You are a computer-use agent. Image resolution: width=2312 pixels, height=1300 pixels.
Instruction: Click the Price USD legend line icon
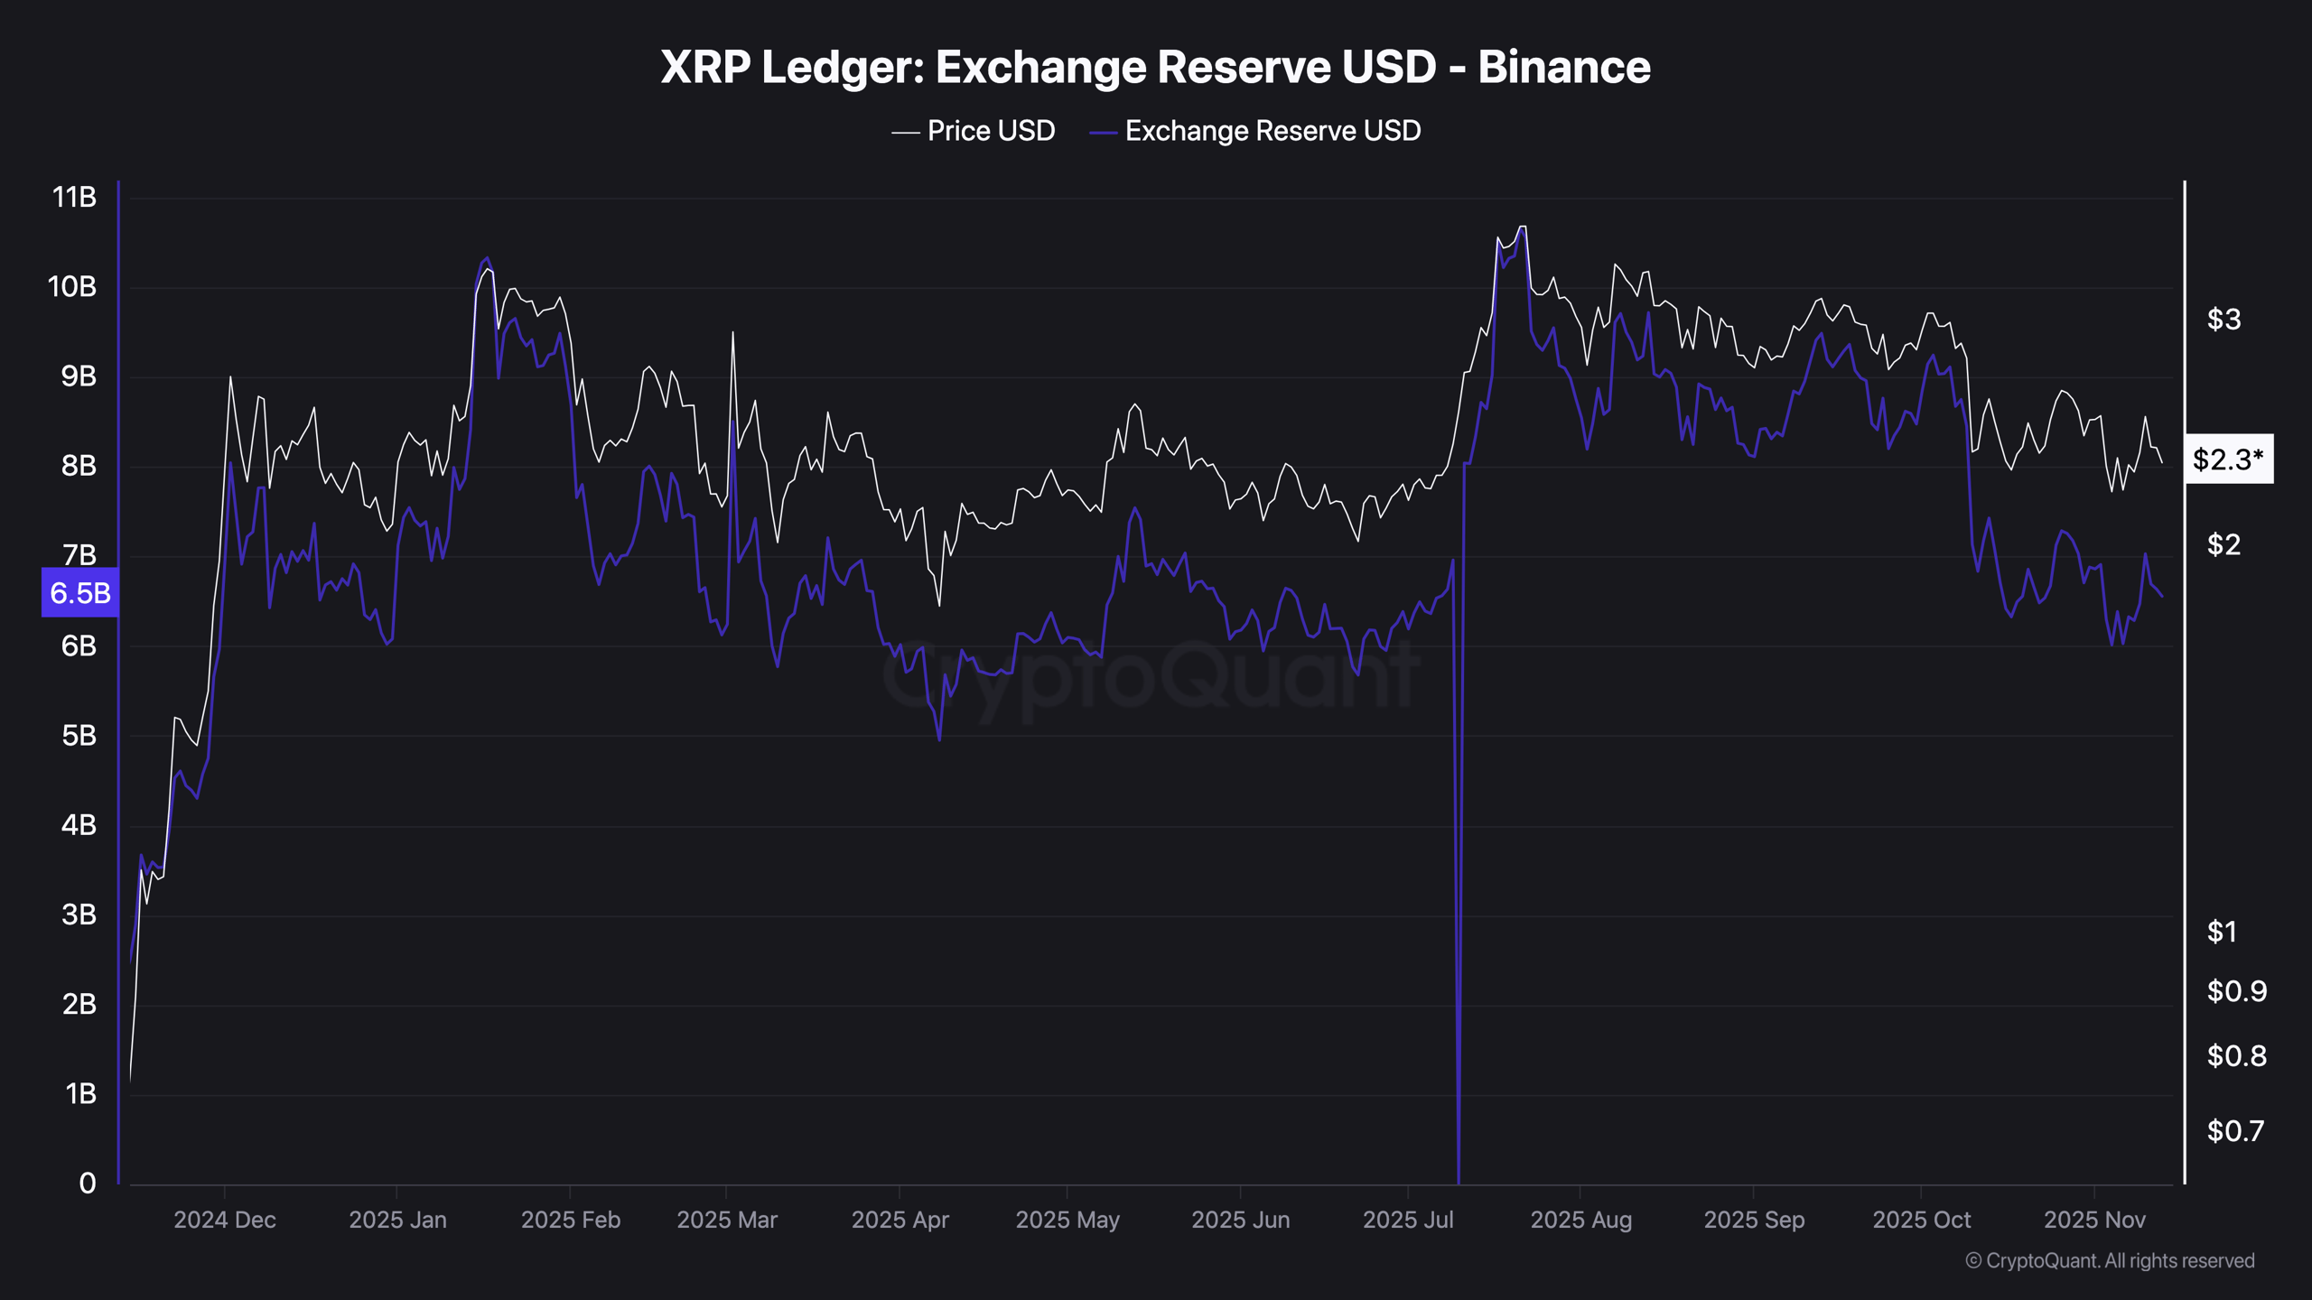point(905,131)
